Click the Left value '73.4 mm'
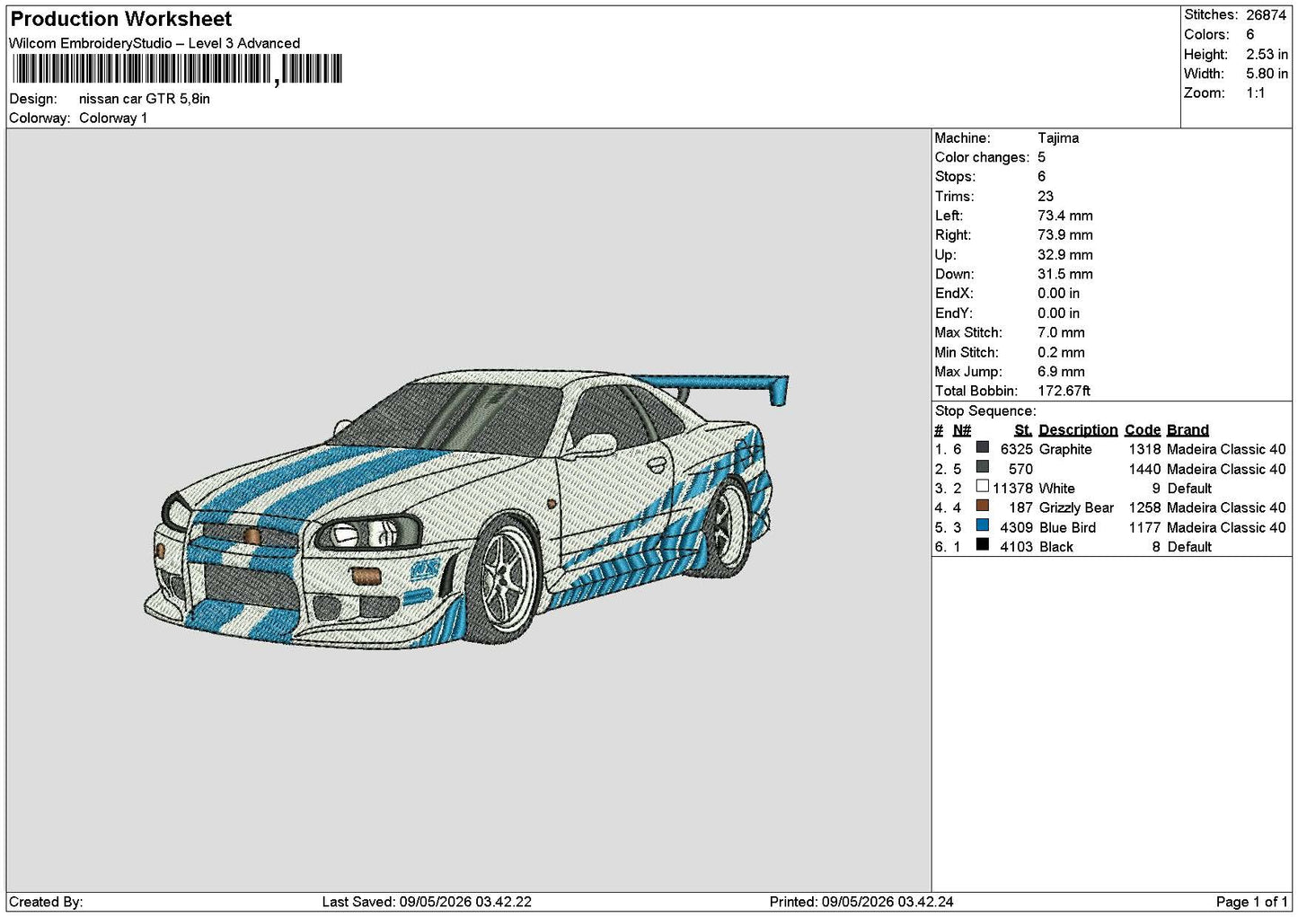The width and height of the screenshot is (1298, 917). pos(1065,216)
